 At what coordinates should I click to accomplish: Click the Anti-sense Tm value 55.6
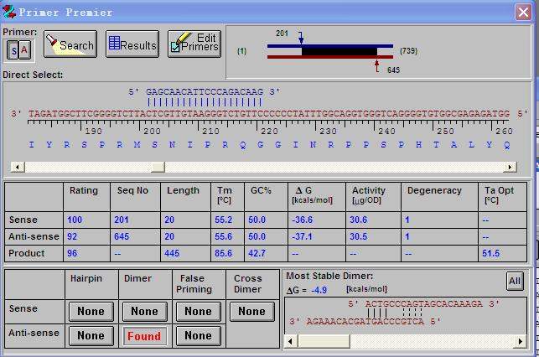pos(224,236)
